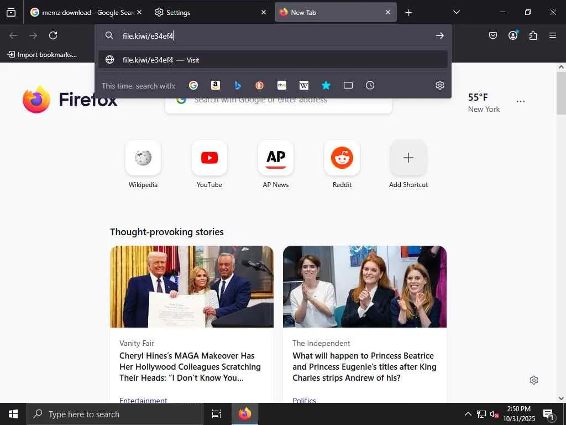Go forward with the forward arrow
This screenshot has width=566, height=425.
[33, 35]
